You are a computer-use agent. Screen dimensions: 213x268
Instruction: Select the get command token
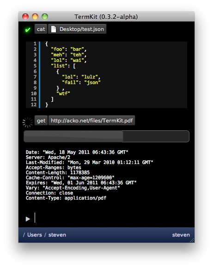[x=41, y=121]
